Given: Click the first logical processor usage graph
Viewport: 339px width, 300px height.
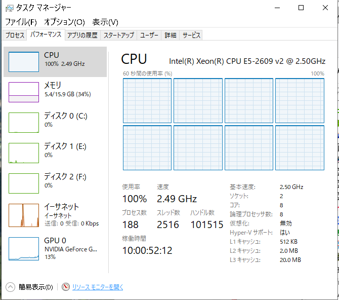Looking at the screenshot, I should [x=147, y=101].
